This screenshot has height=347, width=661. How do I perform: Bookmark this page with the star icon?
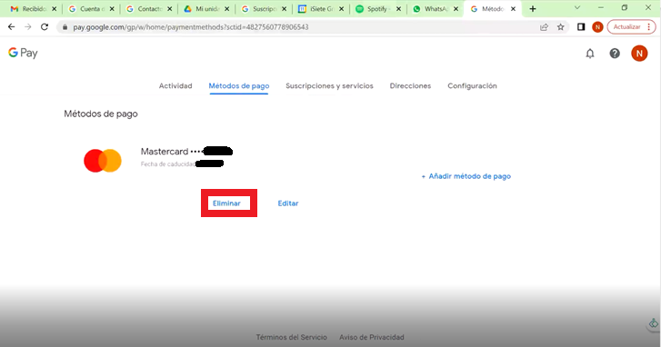click(x=560, y=27)
